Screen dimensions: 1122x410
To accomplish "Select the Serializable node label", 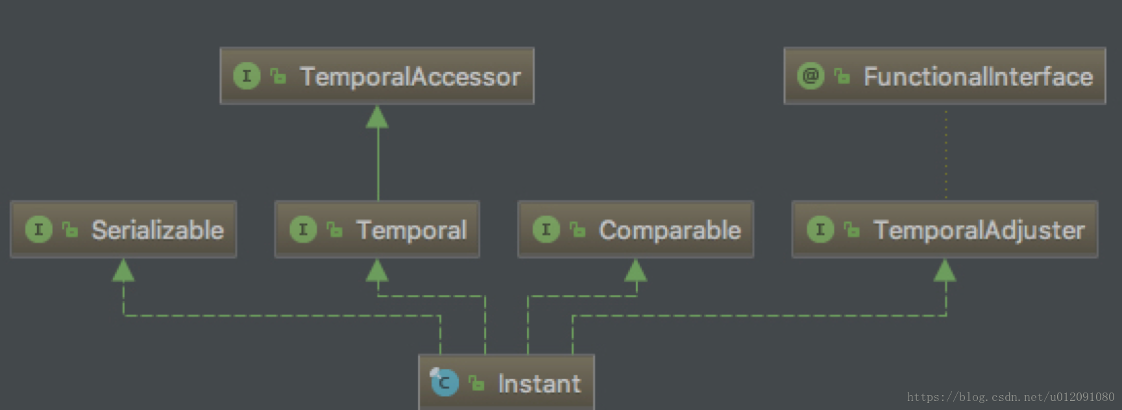I will (158, 230).
